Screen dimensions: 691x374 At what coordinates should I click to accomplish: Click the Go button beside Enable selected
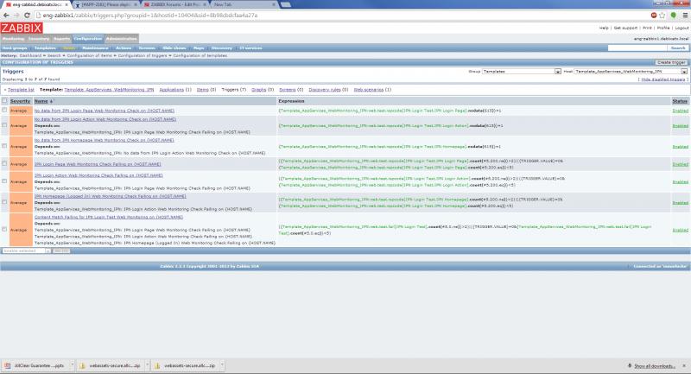[60, 250]
